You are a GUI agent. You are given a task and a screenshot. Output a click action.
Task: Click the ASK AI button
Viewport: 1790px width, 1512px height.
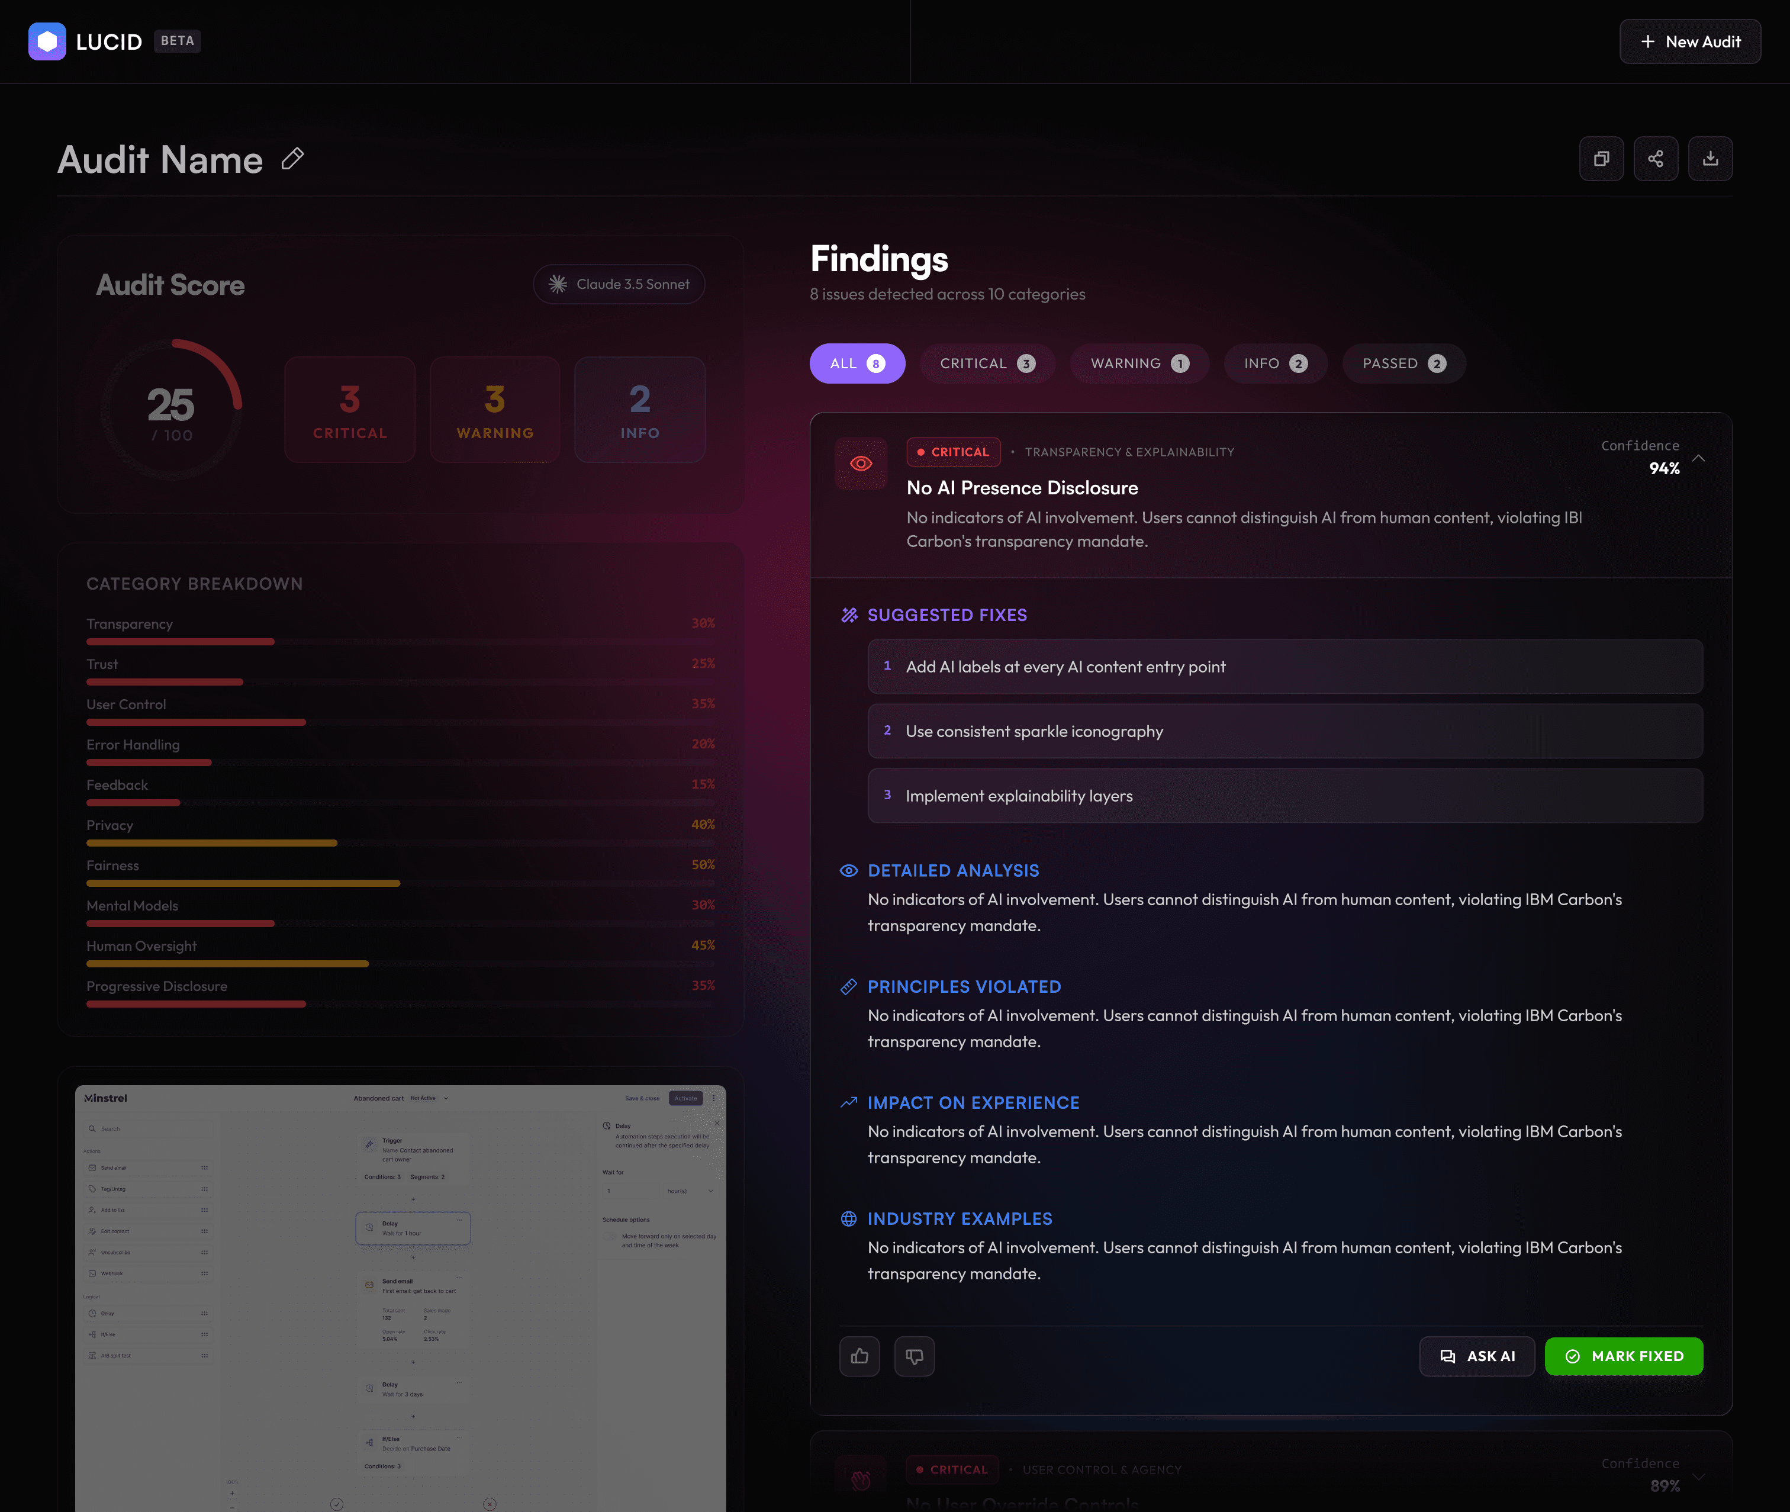click(x=1476, y=1356)
